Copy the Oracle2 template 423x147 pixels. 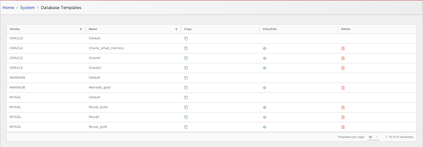pos(186,68)
